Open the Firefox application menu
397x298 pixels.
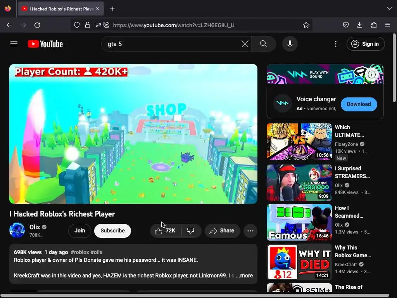[x=388, y=25]
